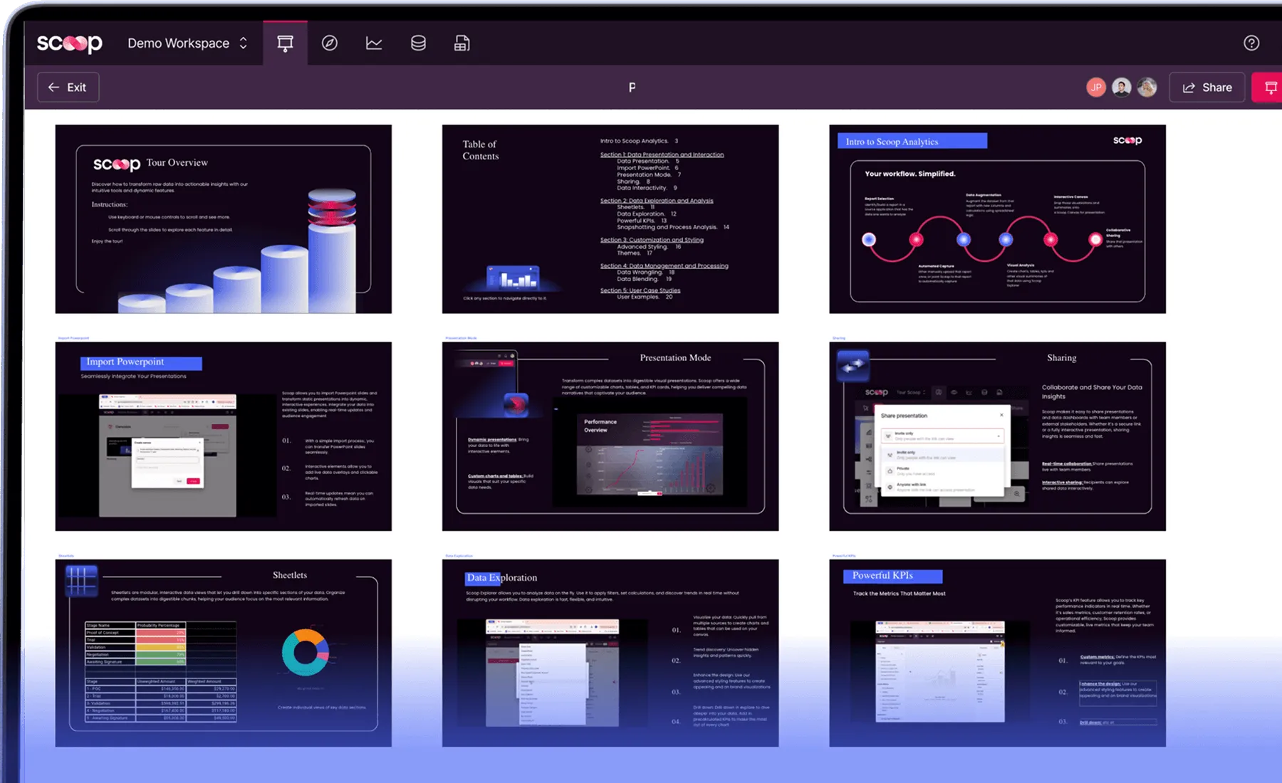
Task: Click Section 1: Data Presentation and Interaction link
Action: [662, 154]
